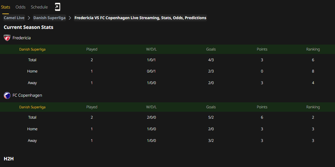
Task: Click the chevron after Danish Superliga breadcrumb
Action: [70, 18]
